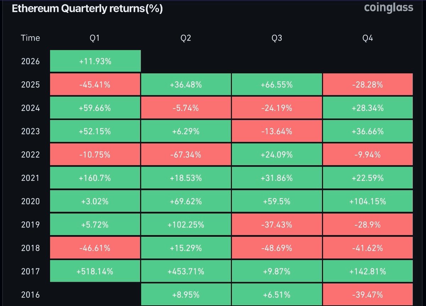426x306 pixels.
Task: Click the Ethereum Quarterly returns title
Action: click(87, 9)
